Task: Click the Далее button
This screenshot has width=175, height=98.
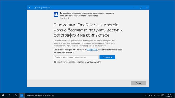Action: (139, 83)
